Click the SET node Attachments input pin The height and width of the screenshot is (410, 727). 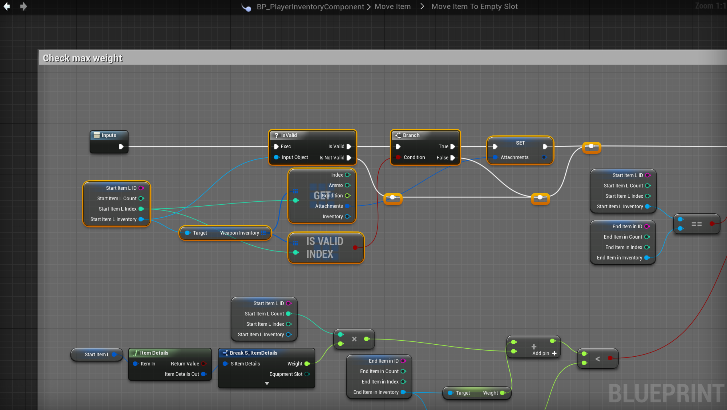495,157
